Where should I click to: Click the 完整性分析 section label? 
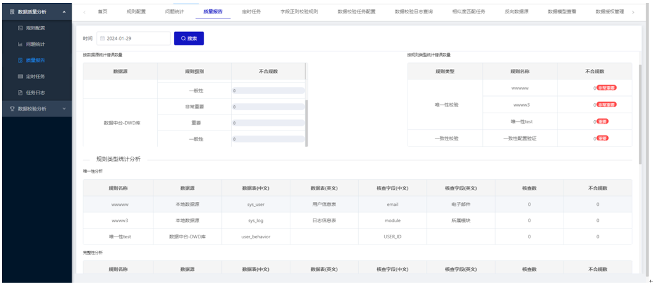pyautogui.click(x=93, y=253)
